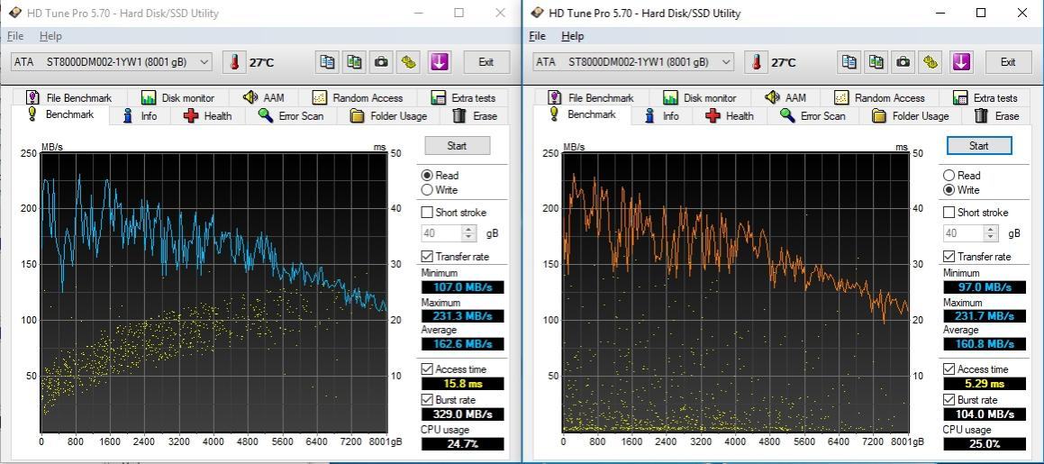Open AAM tab in right window
This screenshot has width=1044, height=464.
pos(786,98)
